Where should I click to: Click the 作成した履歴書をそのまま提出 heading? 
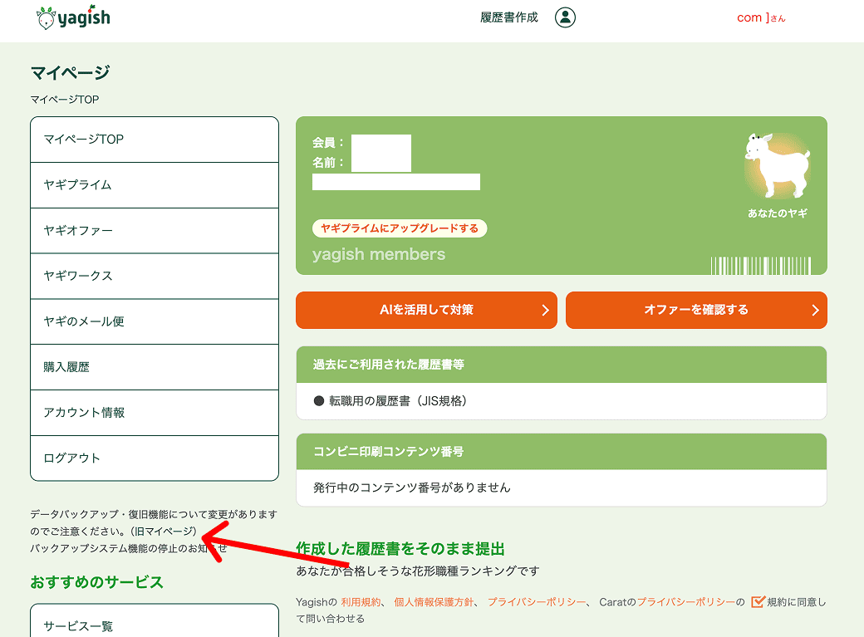point(400,549)
